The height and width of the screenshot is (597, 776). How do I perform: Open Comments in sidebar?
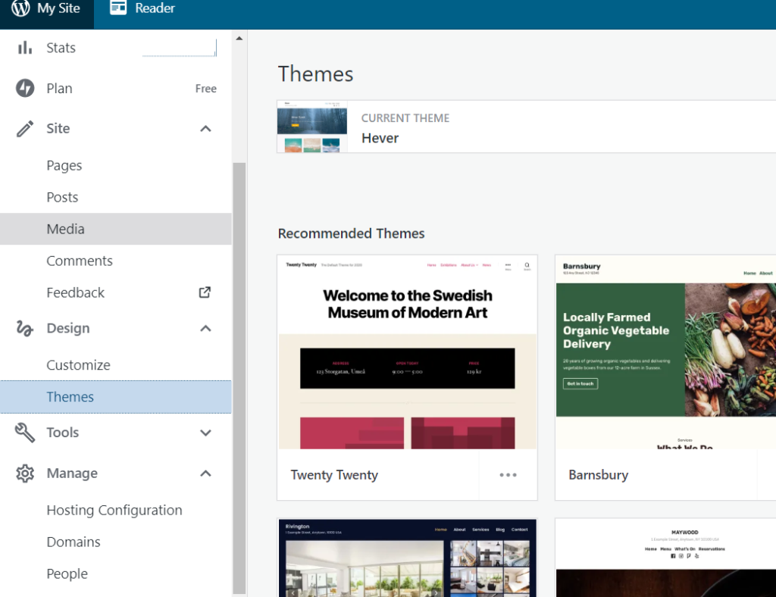click(116, 261)
